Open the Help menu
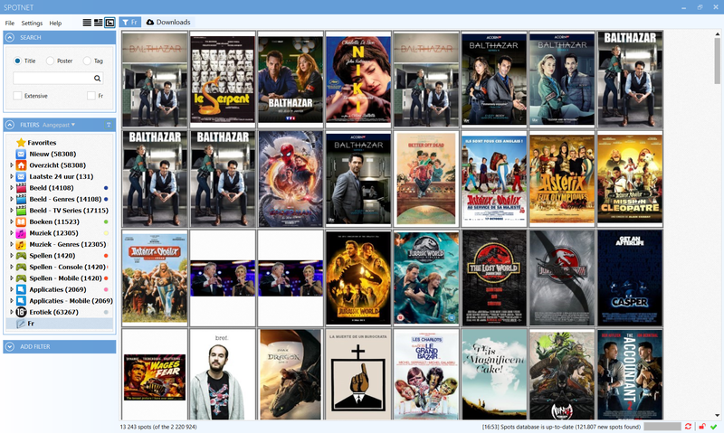This screenshot has width=724, height=433. point(55,24)
